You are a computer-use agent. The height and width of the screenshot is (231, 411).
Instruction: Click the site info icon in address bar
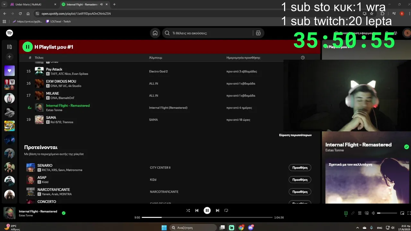(x=37, y=13)
